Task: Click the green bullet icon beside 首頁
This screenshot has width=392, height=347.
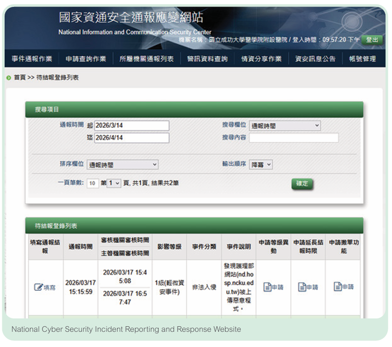Action: tap(9, 78)
